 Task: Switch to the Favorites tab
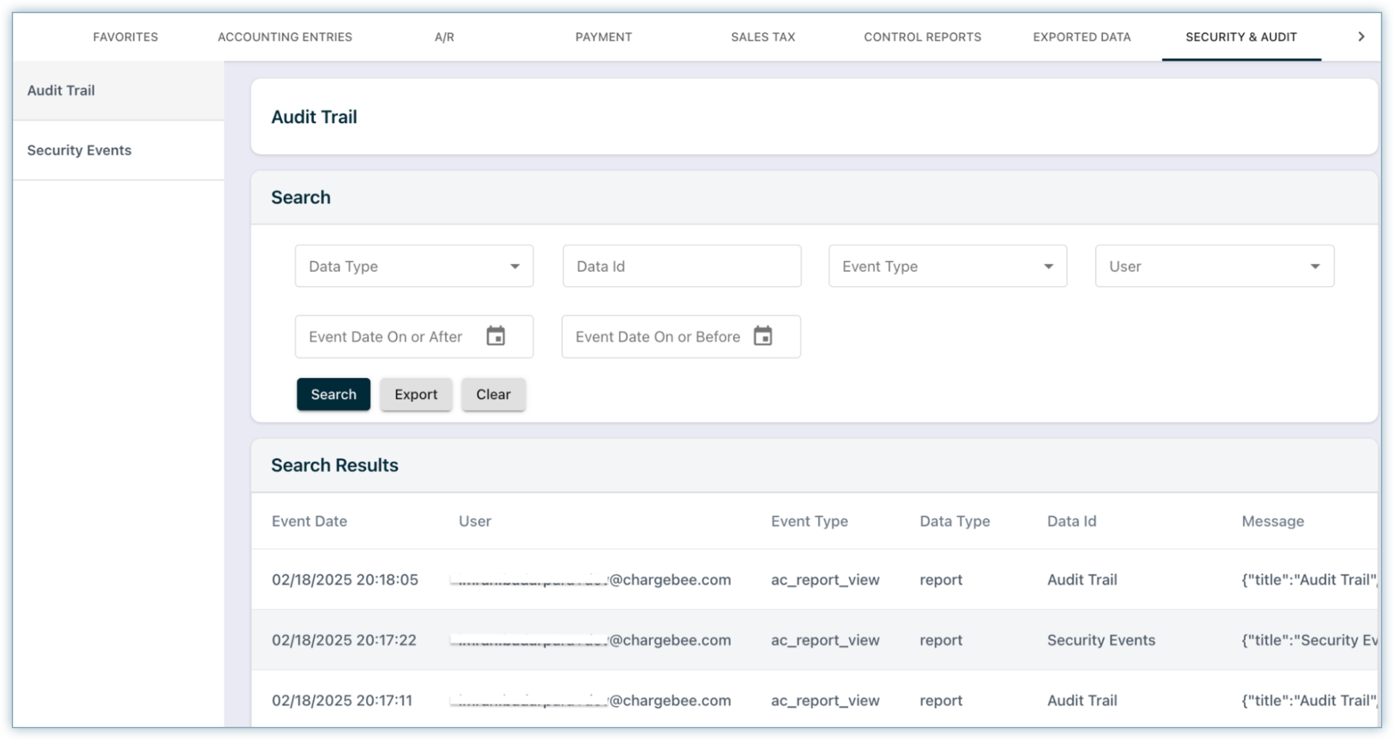pos(125,37)
